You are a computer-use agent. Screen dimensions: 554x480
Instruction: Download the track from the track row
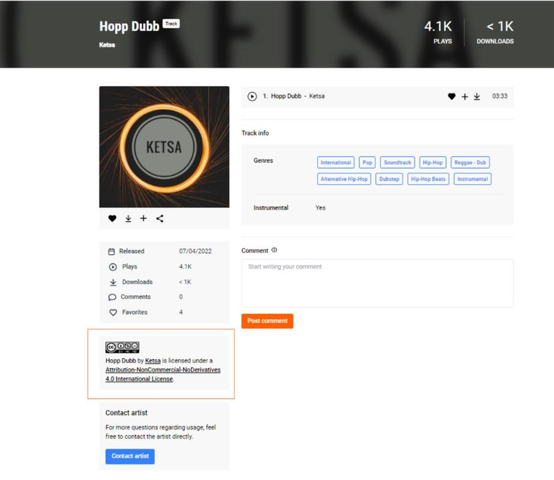pyautogui.click(x=477, y=97)
